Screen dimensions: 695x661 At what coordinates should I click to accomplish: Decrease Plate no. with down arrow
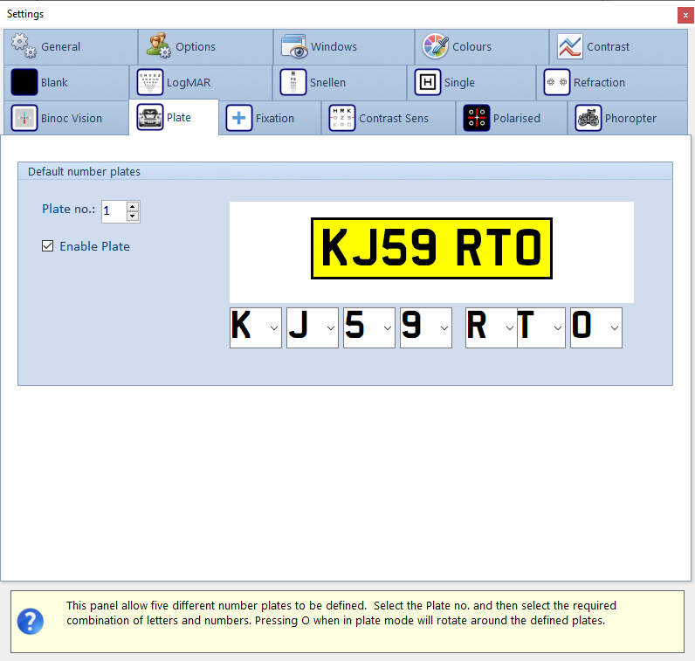133,216
